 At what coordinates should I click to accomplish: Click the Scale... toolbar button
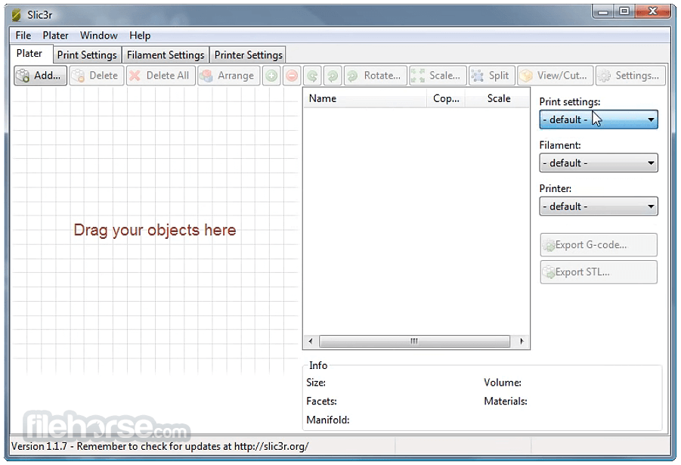tap(438, 76)
